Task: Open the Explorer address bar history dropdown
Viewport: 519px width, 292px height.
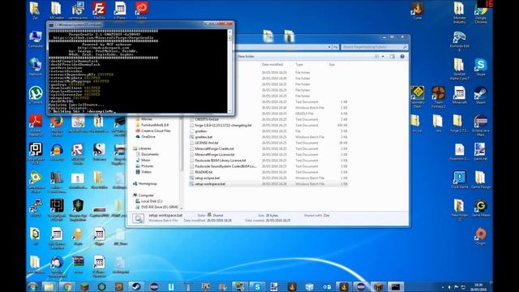Action: click(329, 47)
